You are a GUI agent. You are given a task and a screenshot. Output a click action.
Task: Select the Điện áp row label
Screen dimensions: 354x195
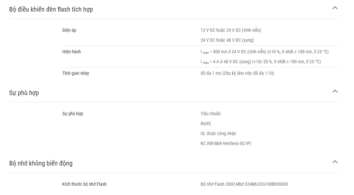pyautogui.click(x=69, y=30)
